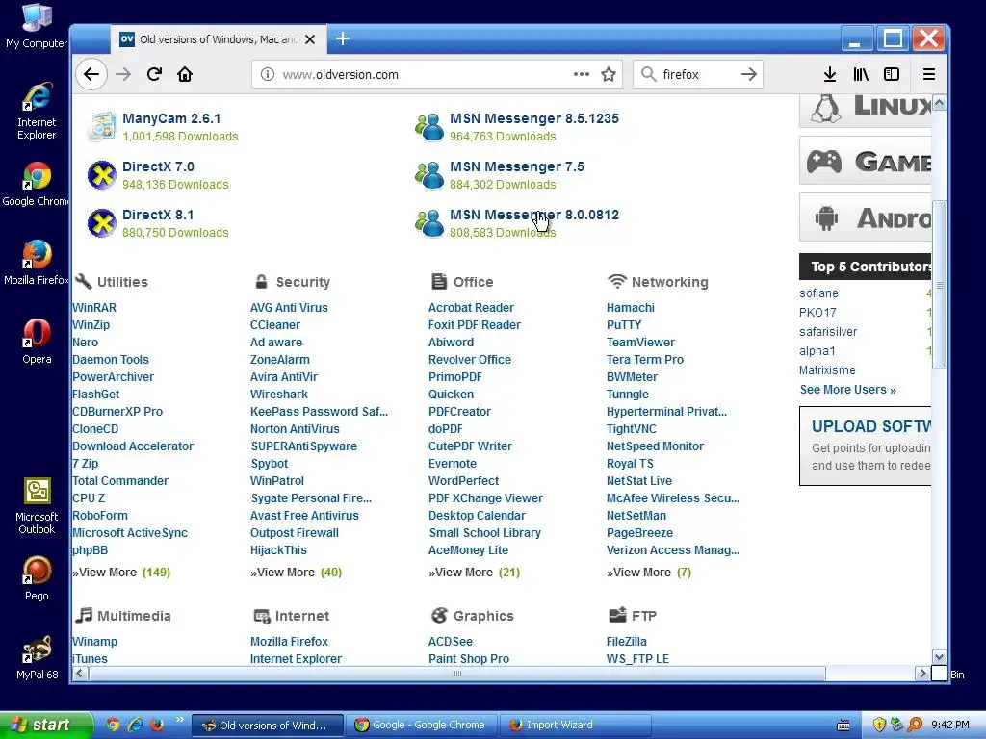Click the Networking wifi heading icon
This screenshot has width=986, height=739.
(617, 281)
